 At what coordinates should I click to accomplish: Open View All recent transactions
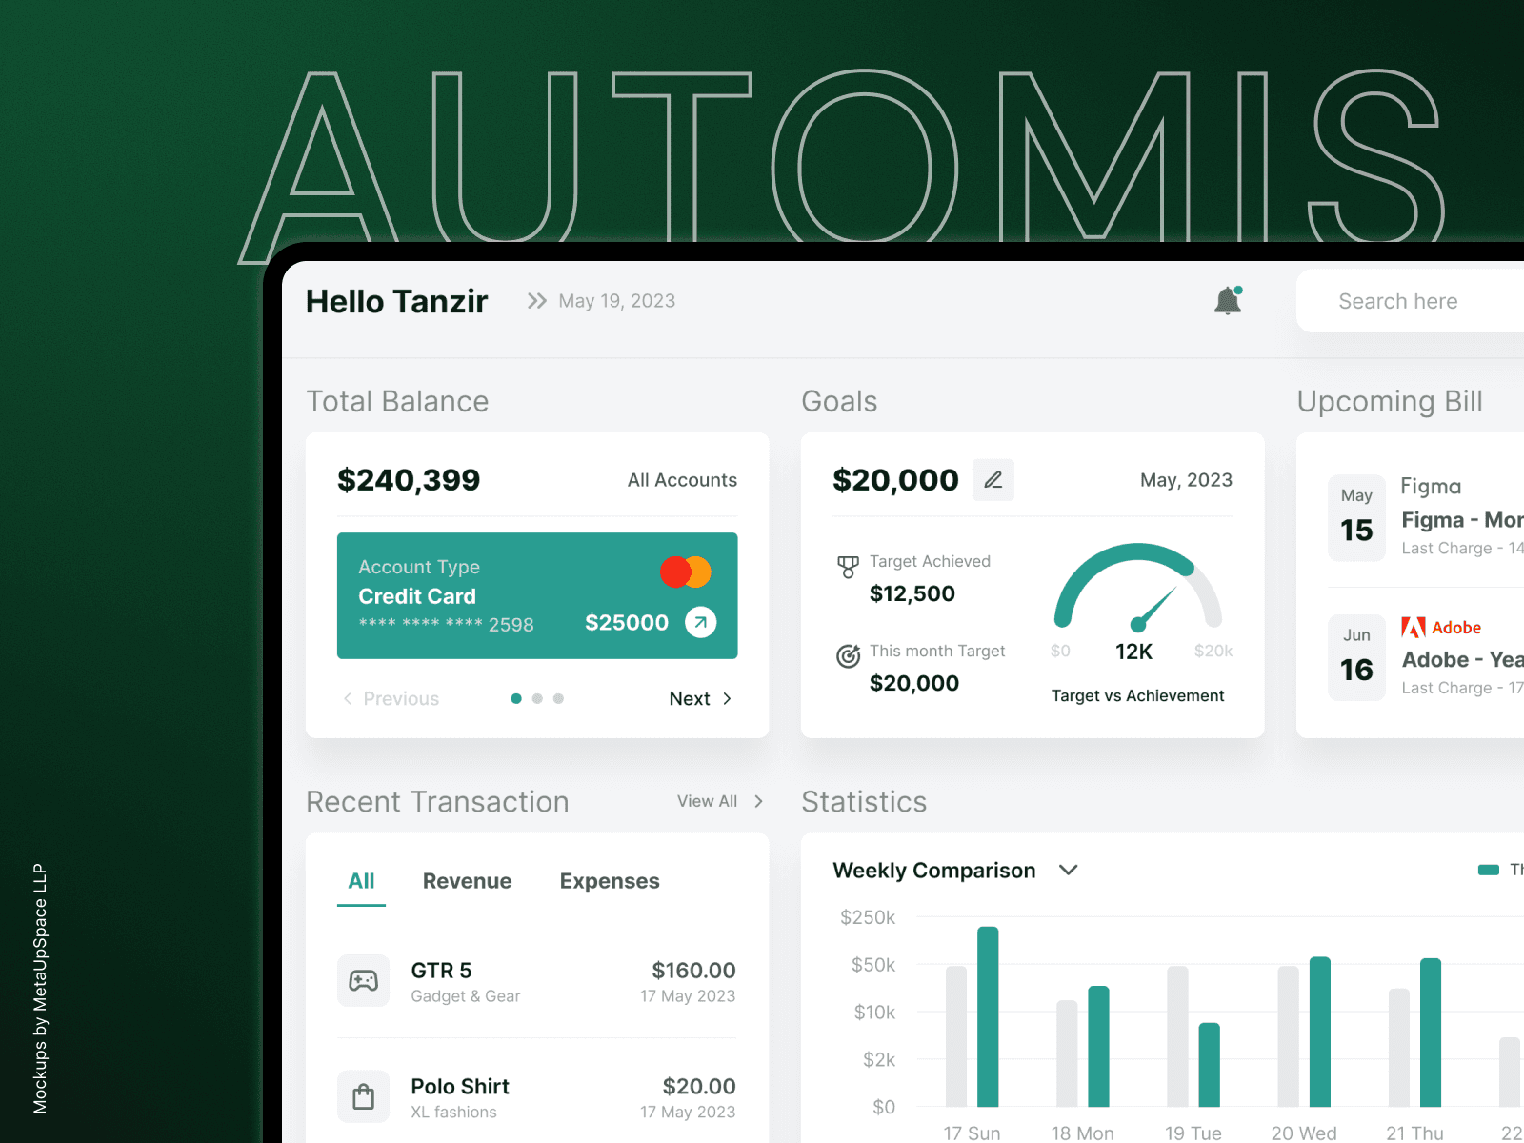719,801
